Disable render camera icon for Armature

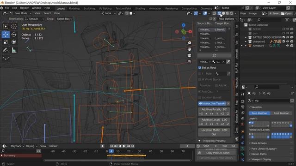pos(292,46)
